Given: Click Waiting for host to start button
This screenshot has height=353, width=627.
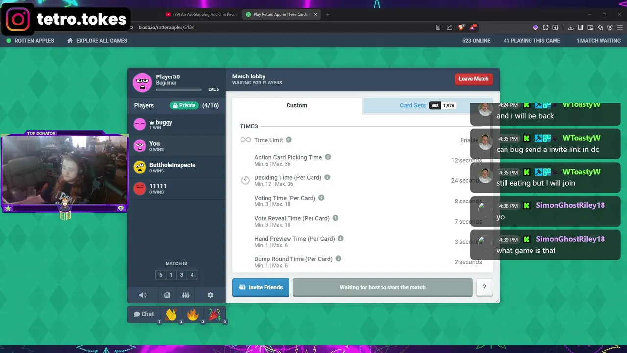Looking at the screenshot, I should point(383,287).
